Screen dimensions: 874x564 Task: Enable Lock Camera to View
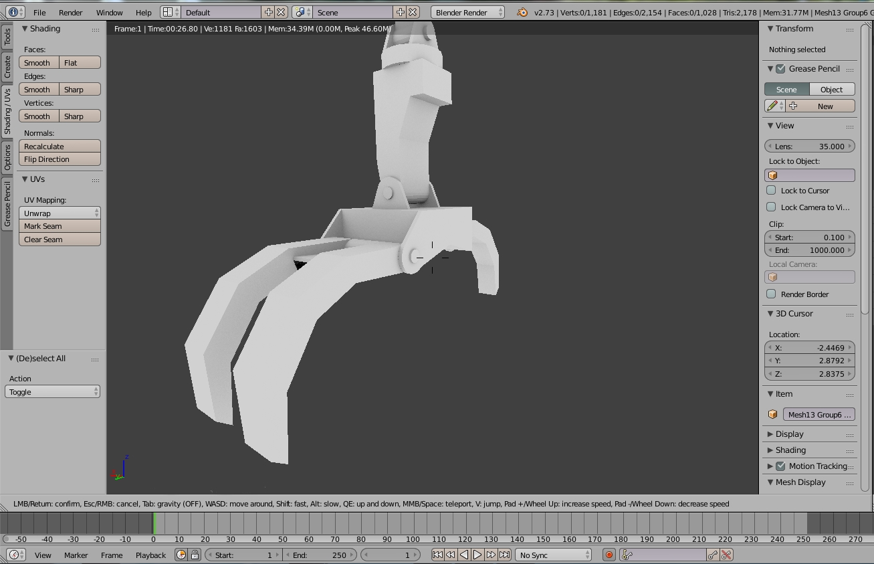tap(771, 207)
